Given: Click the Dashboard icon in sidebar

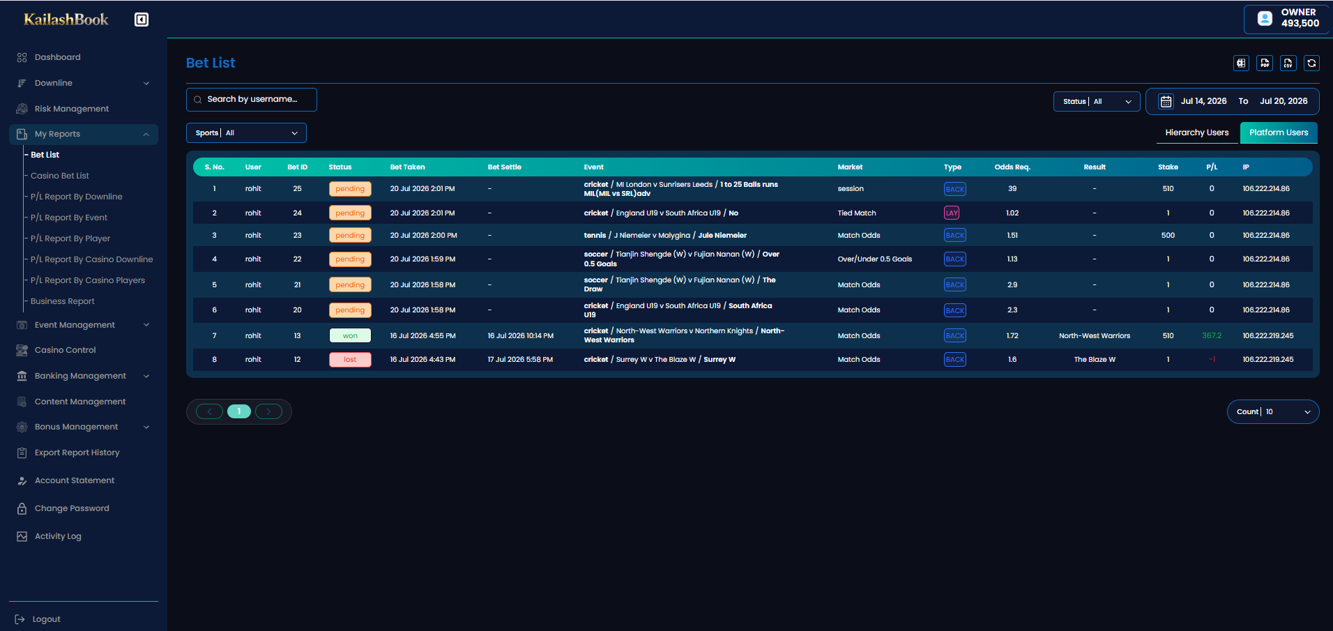Looking at the screenshot, I should tap(22, 57).
